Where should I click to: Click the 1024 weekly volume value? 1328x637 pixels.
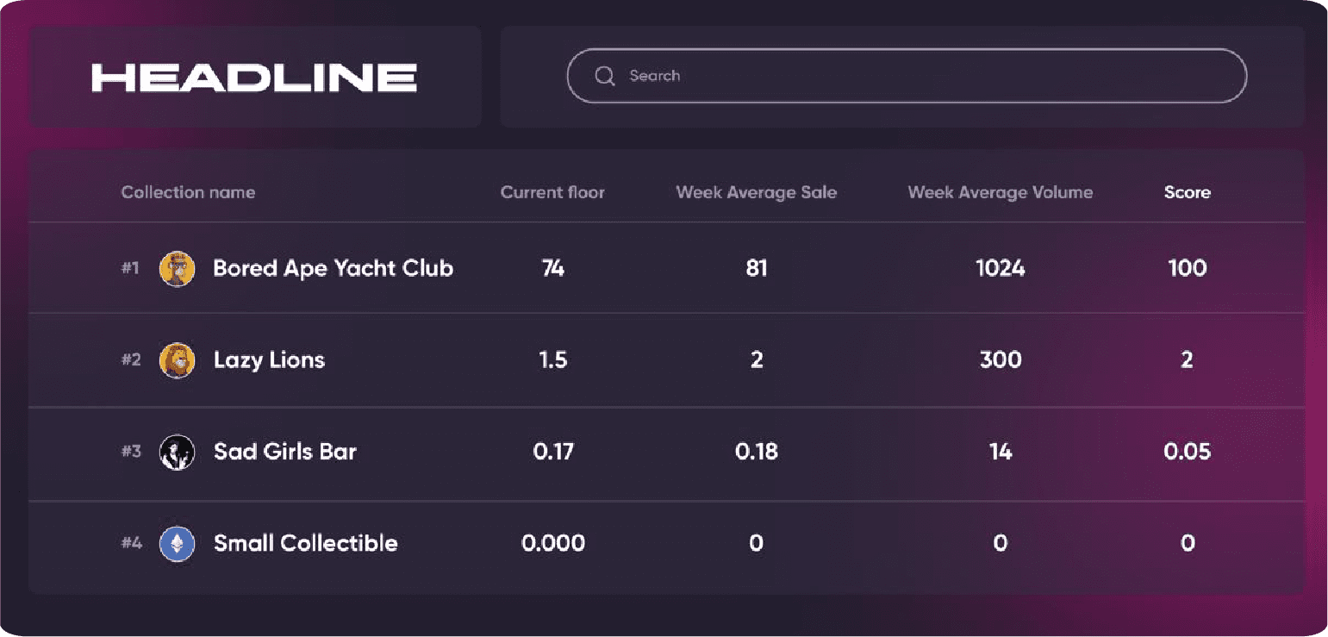click(x=1001, y=268)
